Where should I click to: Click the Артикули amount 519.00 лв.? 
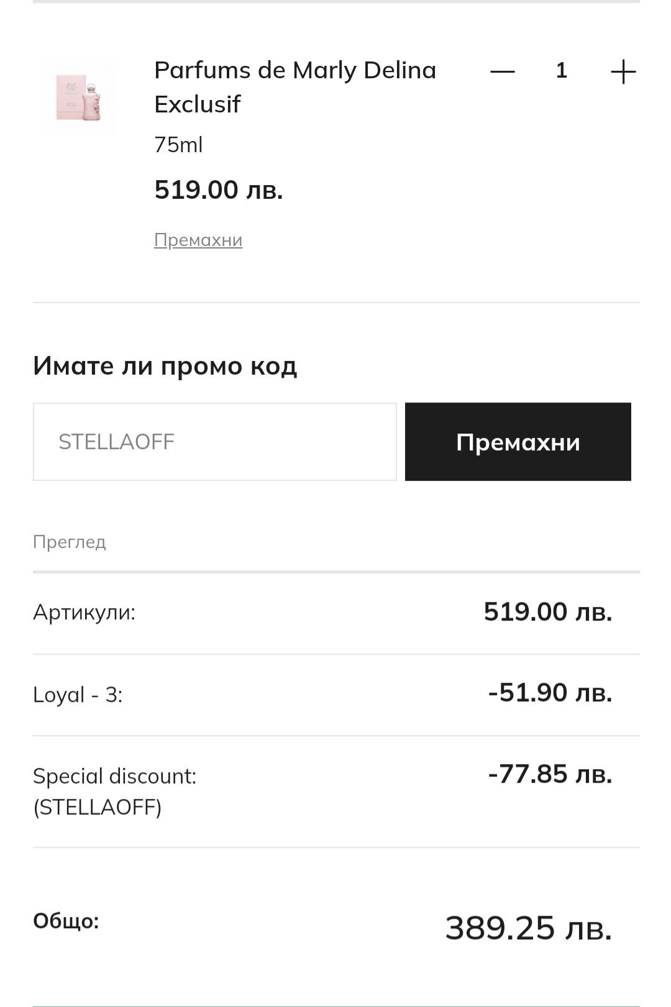pos(547,612)
